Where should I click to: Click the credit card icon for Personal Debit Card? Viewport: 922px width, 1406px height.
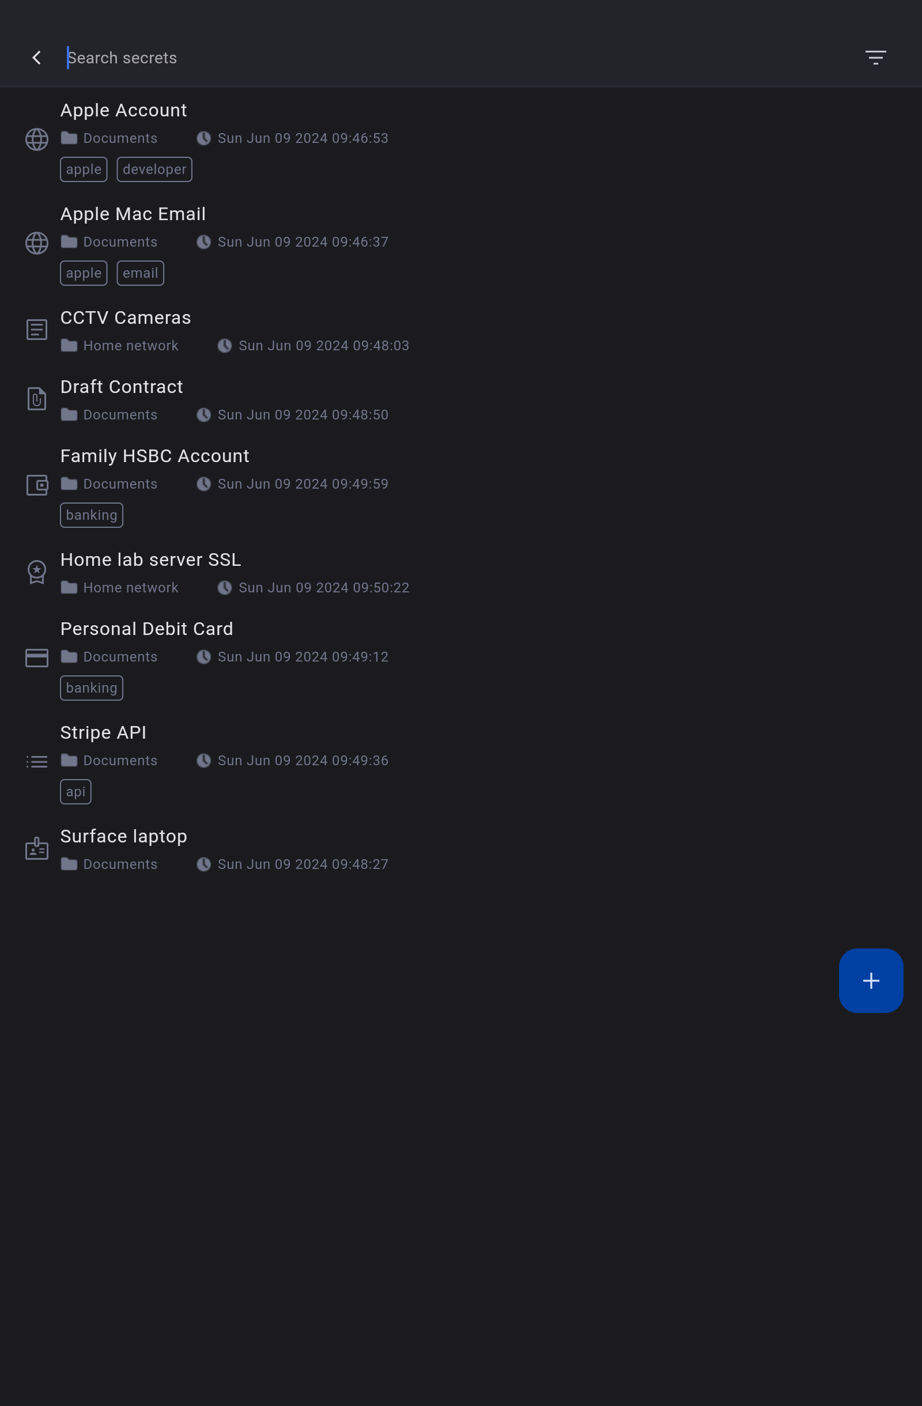point(37,657)
